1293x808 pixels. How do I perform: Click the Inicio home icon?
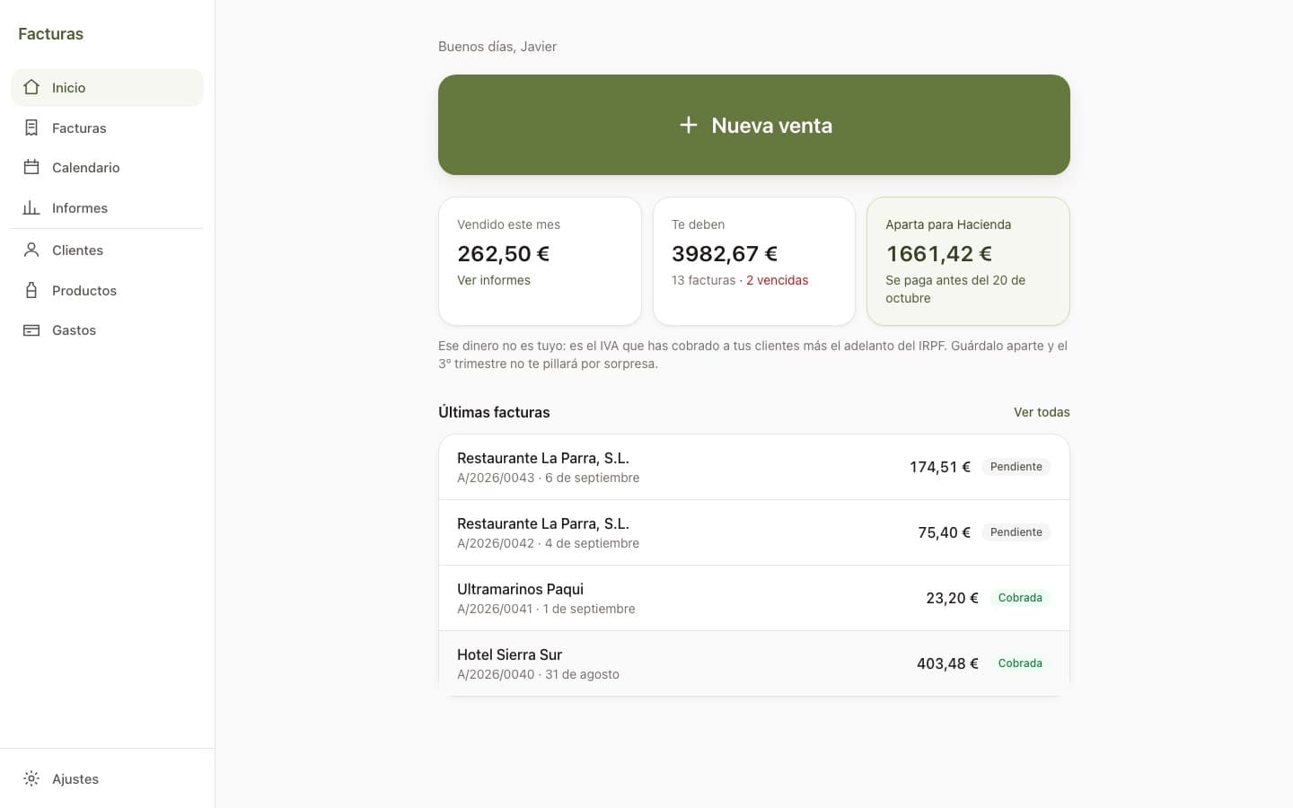tap(31, 87)
